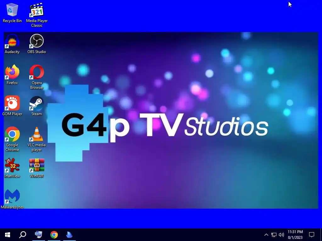The height and width of the screenshot is (241, 322).
Task: Switch to the blue shark fin app in the taskbar
Action: [69, 235]
